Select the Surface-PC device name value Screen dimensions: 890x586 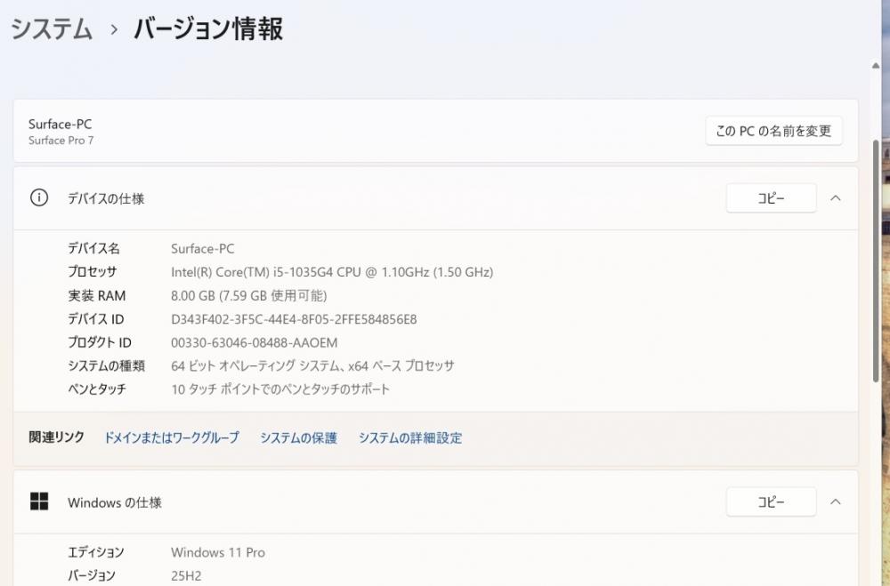pyautogui.click(x=203, y=248)
